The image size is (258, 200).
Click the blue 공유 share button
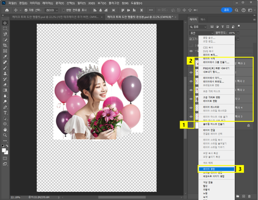click(226, 10)
